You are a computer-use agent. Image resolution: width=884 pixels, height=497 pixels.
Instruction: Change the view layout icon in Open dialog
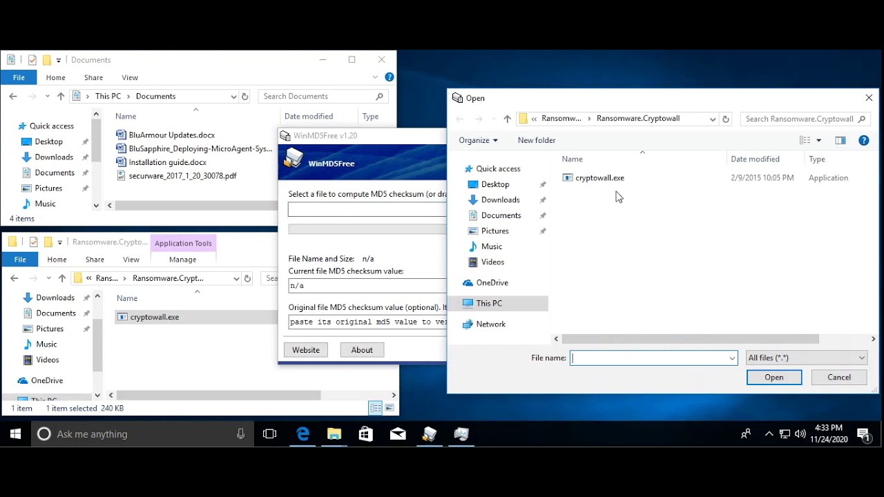(805, 140)
